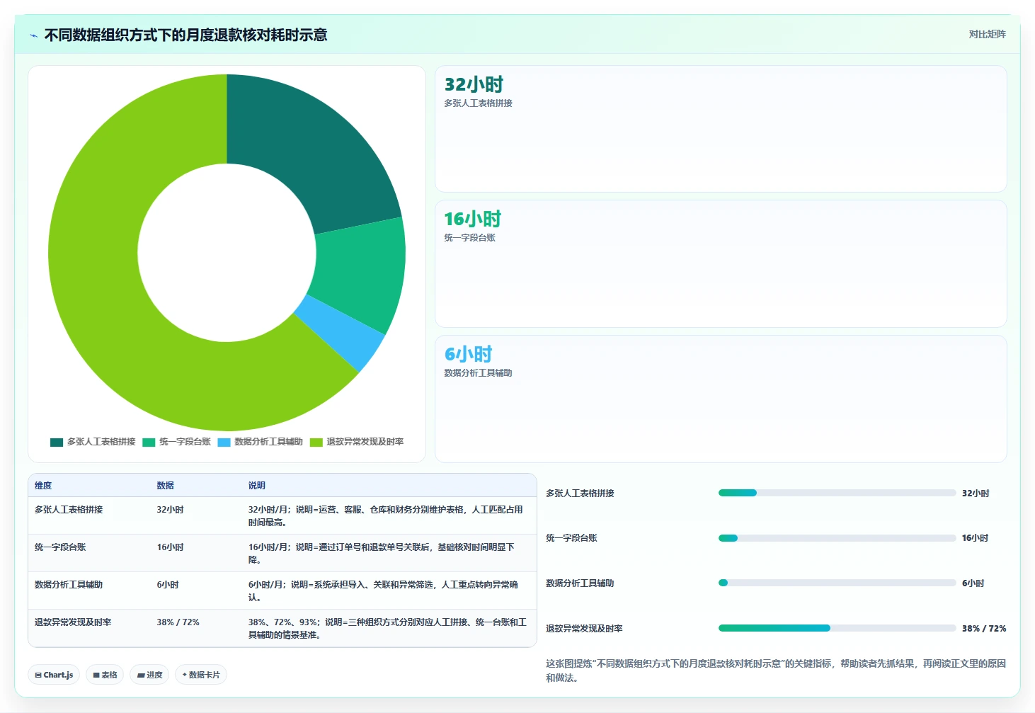Select table row 统一字段台账
This screenshot has width=1035, height=713.
[x=282, y=553]
